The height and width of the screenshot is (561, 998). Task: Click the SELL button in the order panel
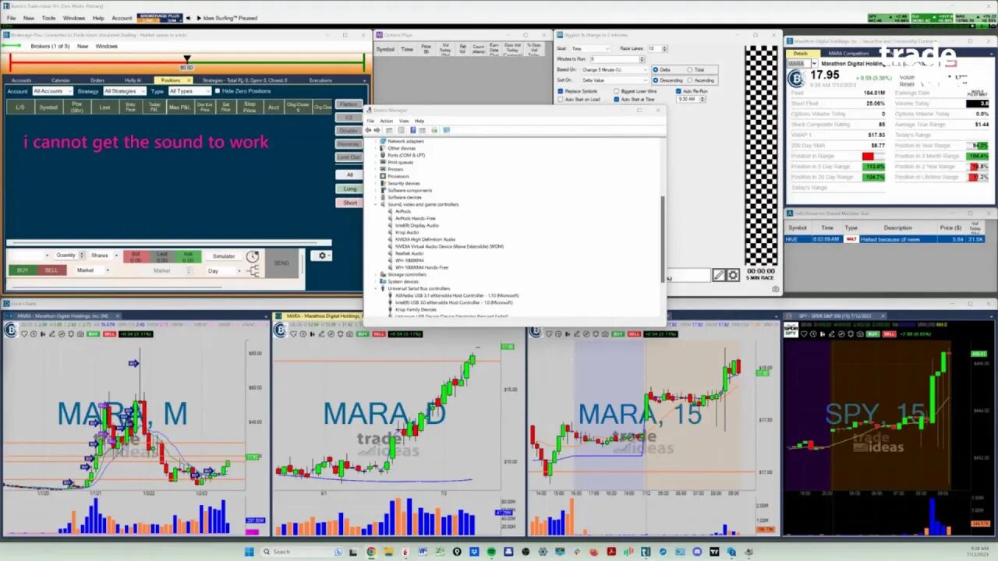(51, 270)
